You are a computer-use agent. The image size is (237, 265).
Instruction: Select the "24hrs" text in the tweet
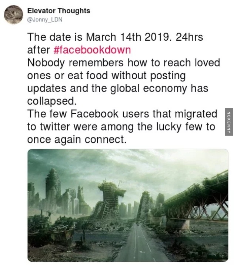click(x=189, y=37)
